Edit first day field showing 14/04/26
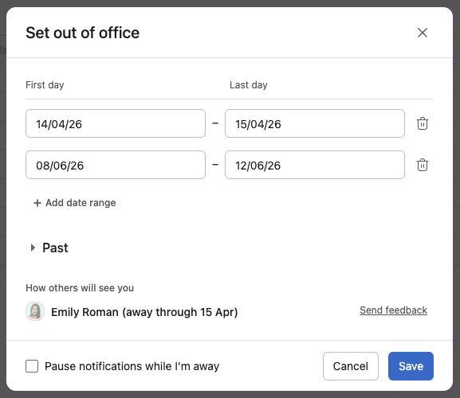This screenshot has width=460, height=398. (x=116, y=123)
